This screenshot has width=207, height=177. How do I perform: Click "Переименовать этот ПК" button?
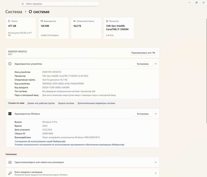pos(143,53)
